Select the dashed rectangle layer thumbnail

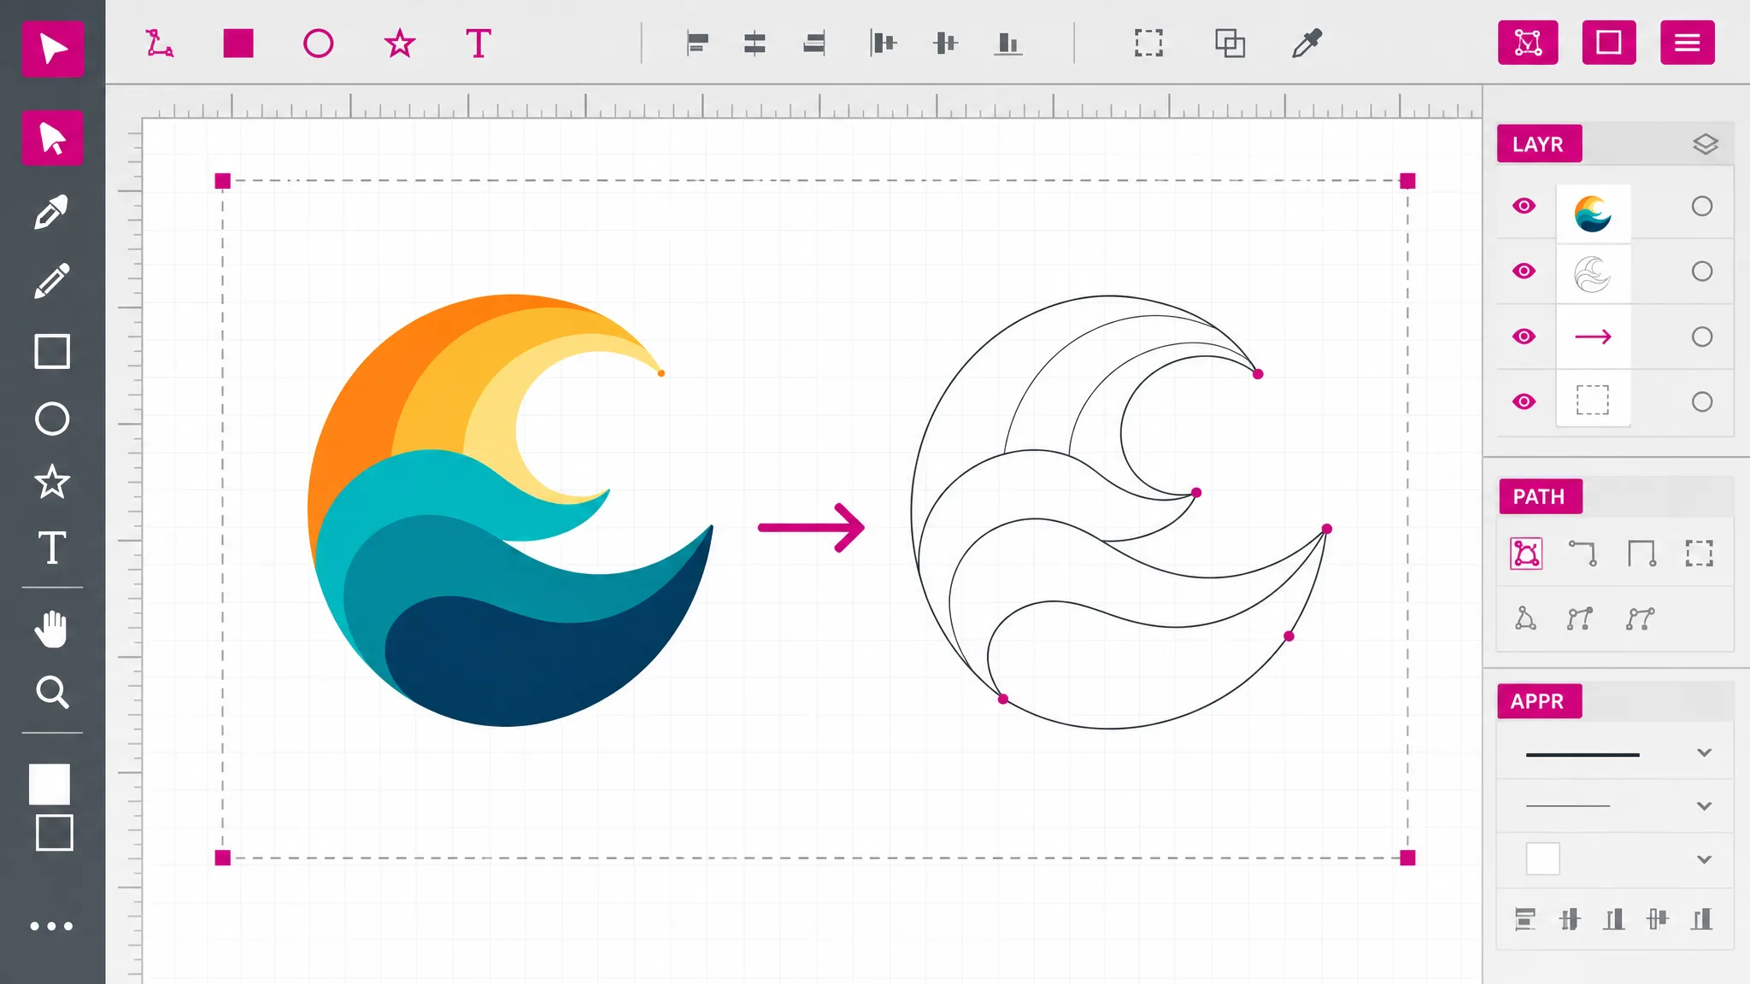pyautogui.click(x=1593, y=399)
